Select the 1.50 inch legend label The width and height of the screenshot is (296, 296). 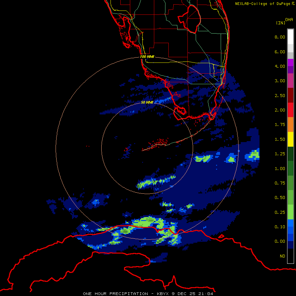(x=280, y=139)
